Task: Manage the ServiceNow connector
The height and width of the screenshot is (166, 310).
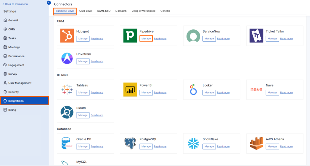Action: pyautogui.click(x=209, y=39)
